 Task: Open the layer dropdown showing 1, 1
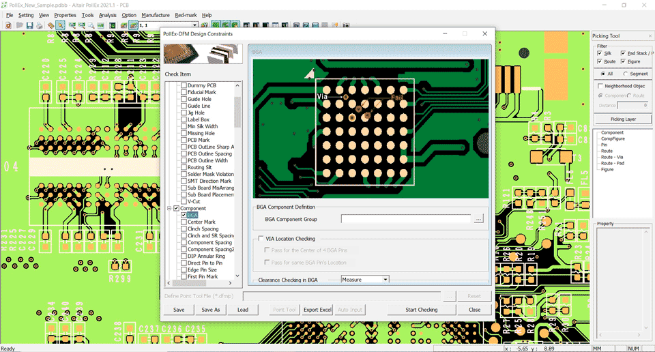194,25
